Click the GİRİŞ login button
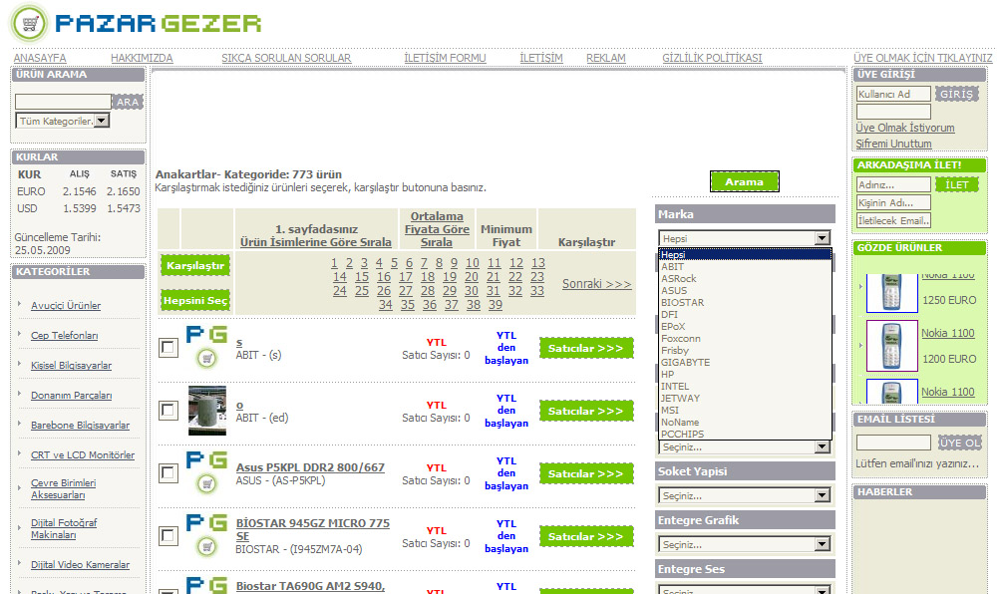The image size is (1001, 594). click(957, 95)
